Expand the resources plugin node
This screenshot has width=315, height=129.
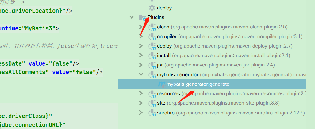pyautogui.click(x=141, y=93)
